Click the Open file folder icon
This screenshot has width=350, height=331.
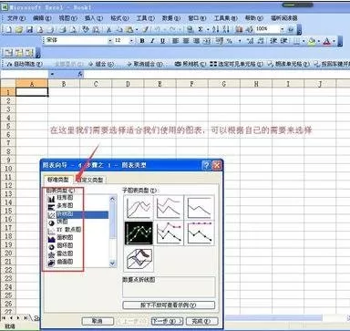[x=19, y=29]
